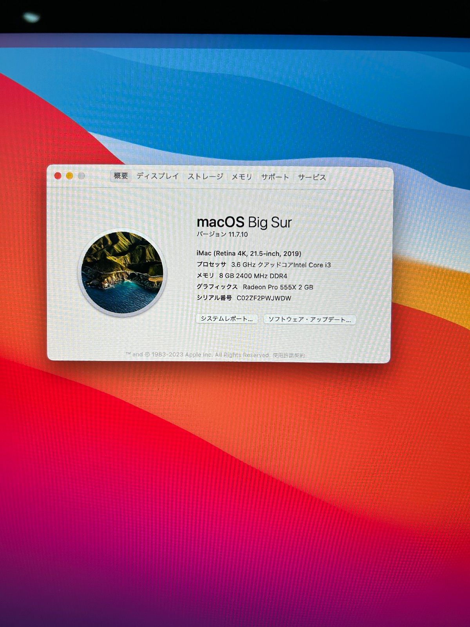Switch to the メモリ tab

[242, 177]
